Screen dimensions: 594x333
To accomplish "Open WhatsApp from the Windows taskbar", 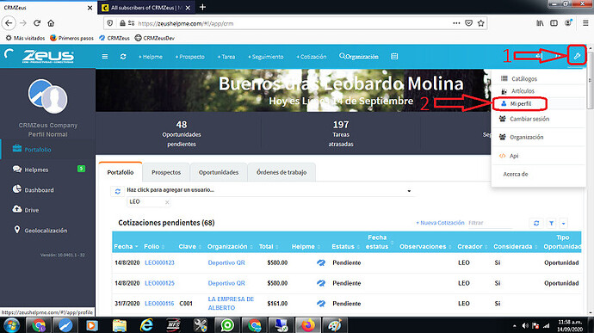I will point(227,325).
